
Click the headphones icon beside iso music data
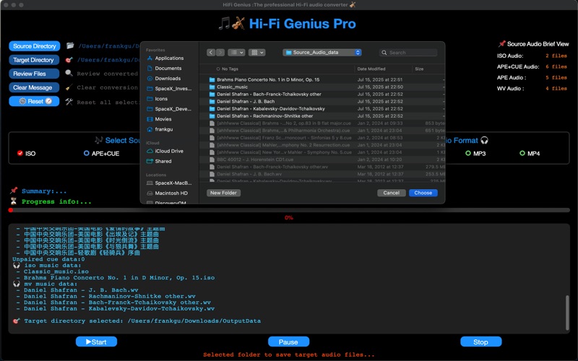coord(16,265)
